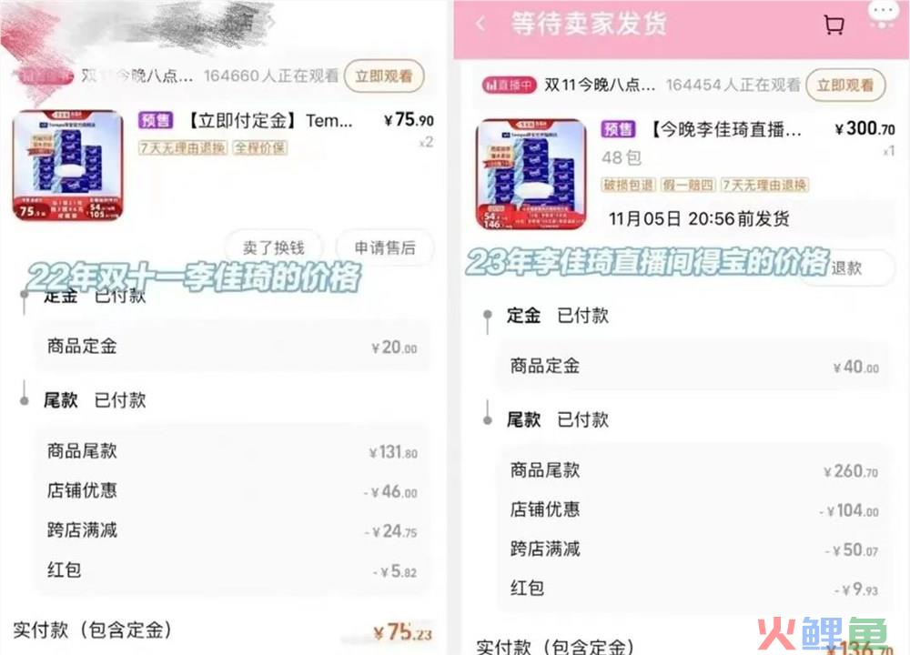The height and width of the screenshot is (655, 910).
Task: Tap the 破损包退 tag
Action: point(629,185)
